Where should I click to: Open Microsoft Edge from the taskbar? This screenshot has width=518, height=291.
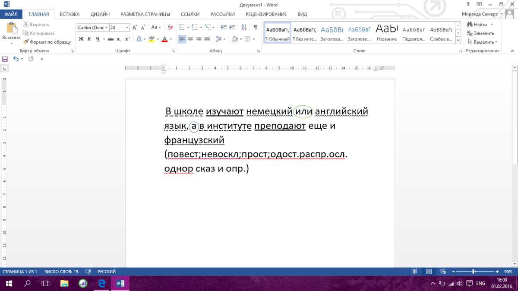[102, 284]
